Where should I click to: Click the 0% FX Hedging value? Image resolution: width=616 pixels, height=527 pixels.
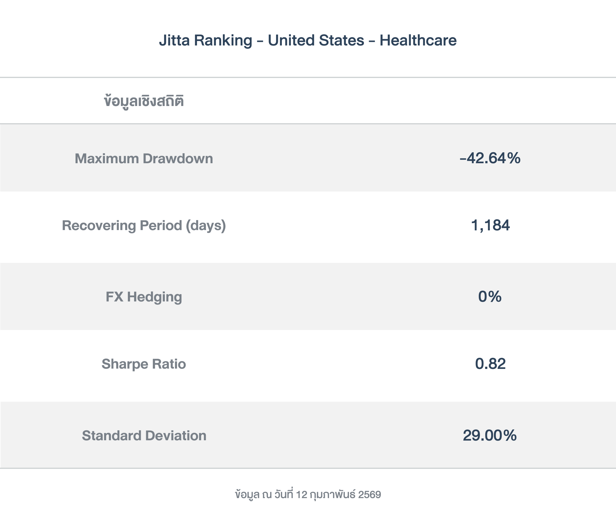(490, 297)
